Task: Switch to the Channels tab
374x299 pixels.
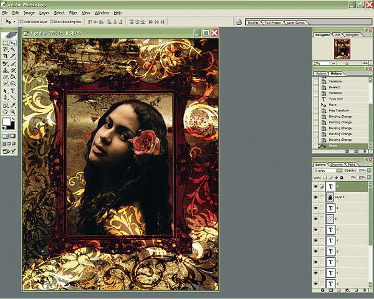Action: tap(336, 164)
